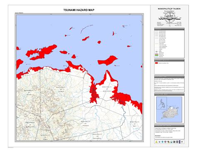Screen dimensions: 197x153
Task: Click the Legend panel header bar
Action: [x=169, y=29]
